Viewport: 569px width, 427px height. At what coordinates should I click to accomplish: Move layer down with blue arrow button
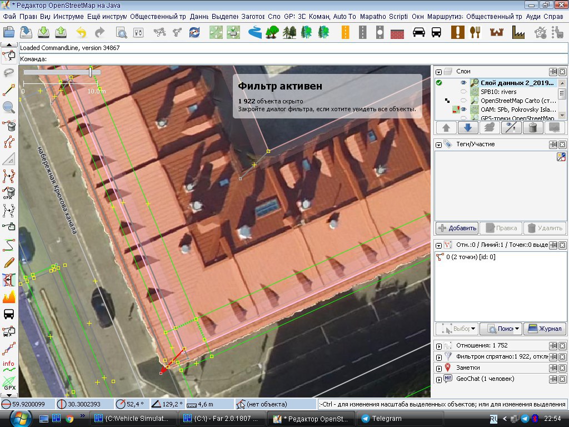pyautogui.click(x=468, y=128)
